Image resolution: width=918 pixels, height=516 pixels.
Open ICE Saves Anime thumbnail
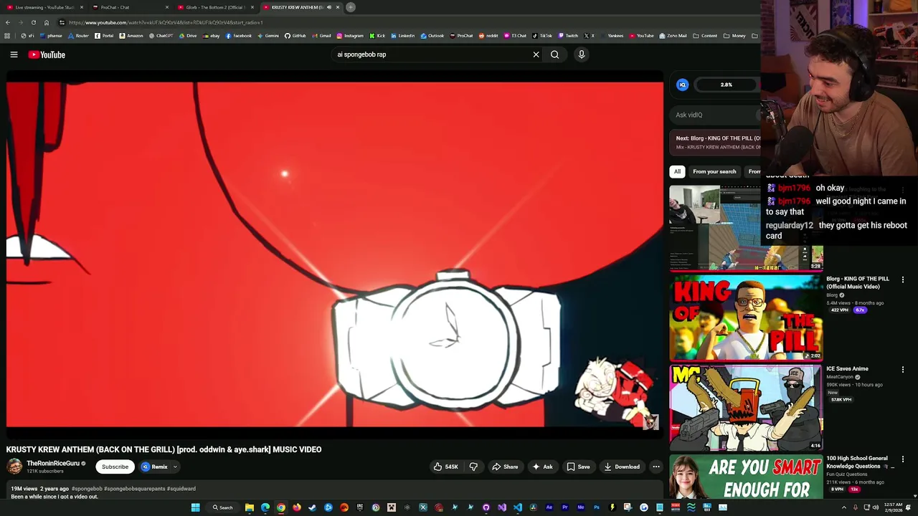(746, 408)
